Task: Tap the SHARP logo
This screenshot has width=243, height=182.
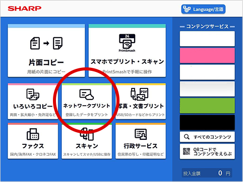Action: click(x=25, y=9)
